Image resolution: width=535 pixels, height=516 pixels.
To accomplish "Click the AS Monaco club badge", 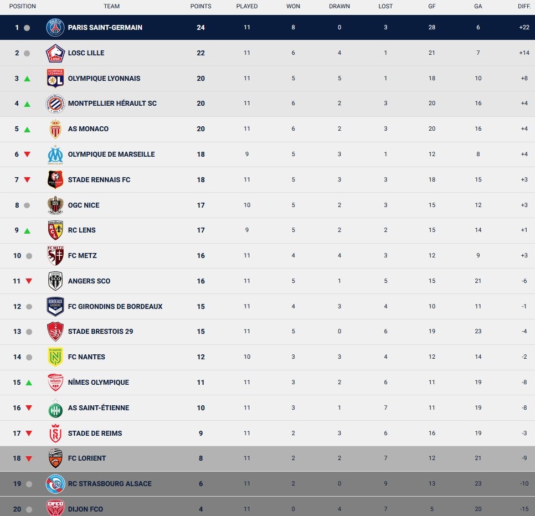I will tap(55, 129).
